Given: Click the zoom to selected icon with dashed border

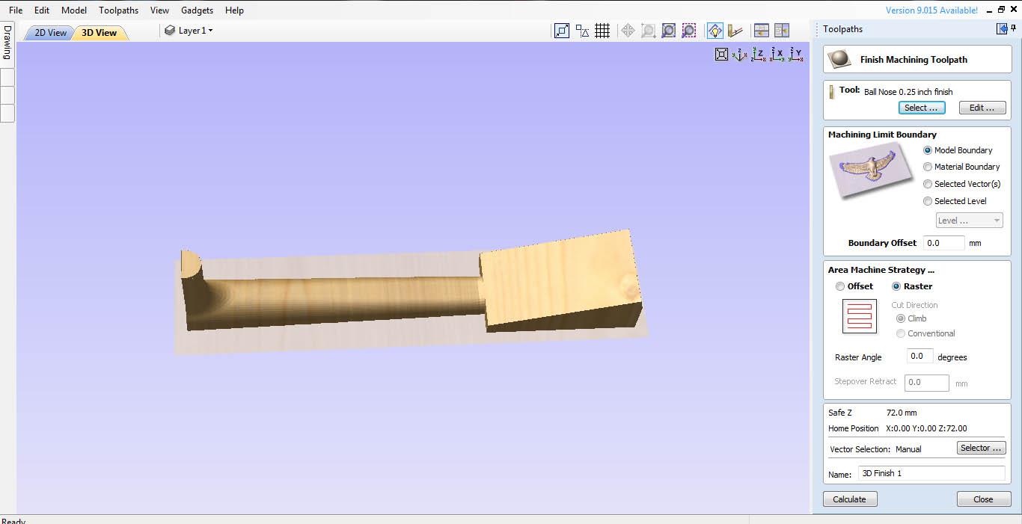Looking at the screenshot, I should pos(689,31).
